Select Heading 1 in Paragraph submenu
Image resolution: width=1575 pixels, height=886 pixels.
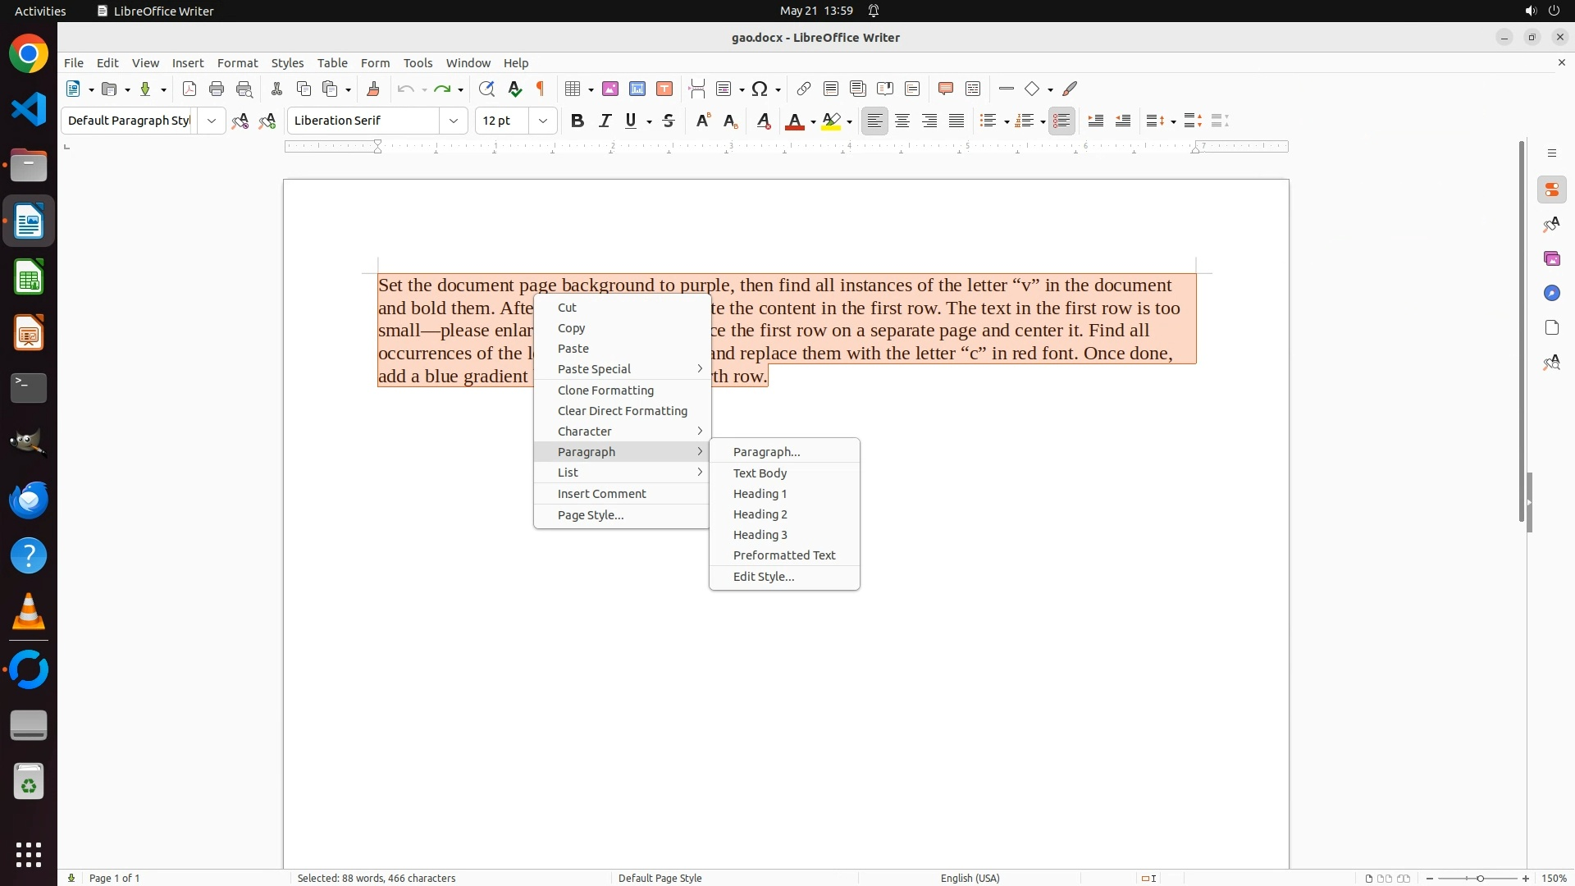(760, 494)
